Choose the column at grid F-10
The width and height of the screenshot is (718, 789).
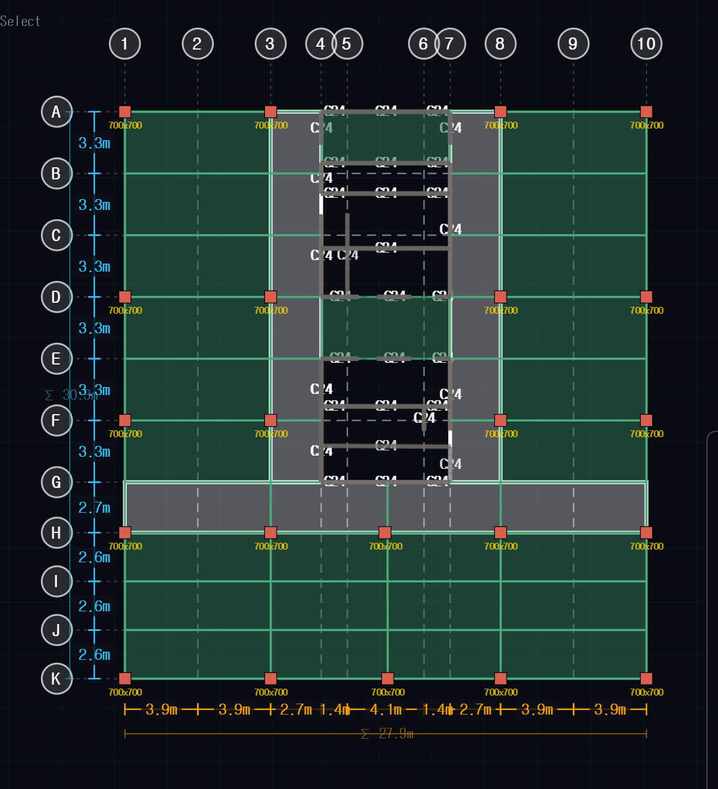pyautogui.click(x=647, y=420)
